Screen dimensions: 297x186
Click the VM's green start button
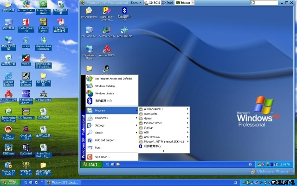tap(92, 164)
